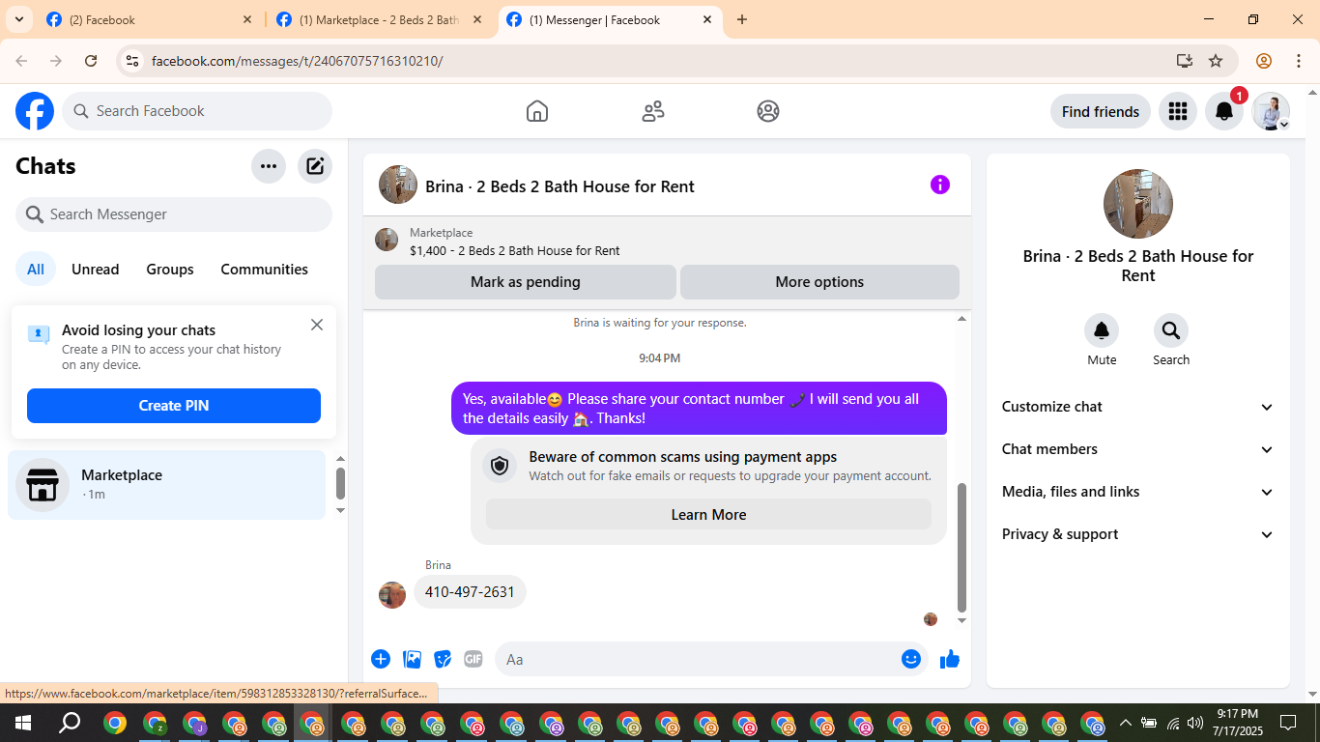Switch to the Marketplace 2 Beds browser tab

click(379, 19)
